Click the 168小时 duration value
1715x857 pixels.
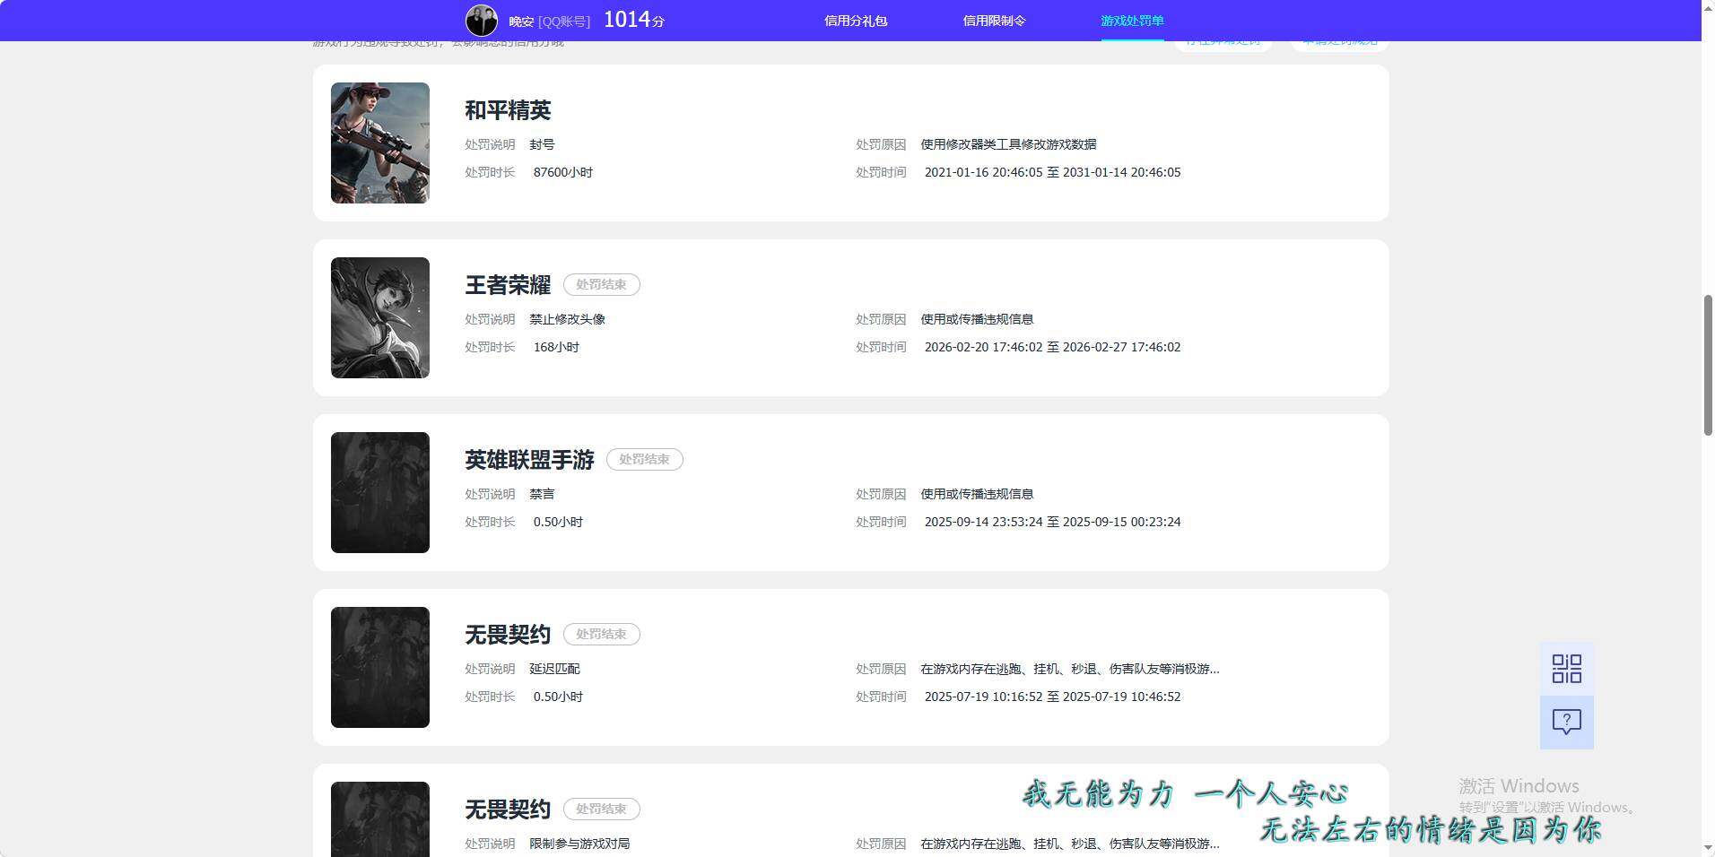click(556, 347)
